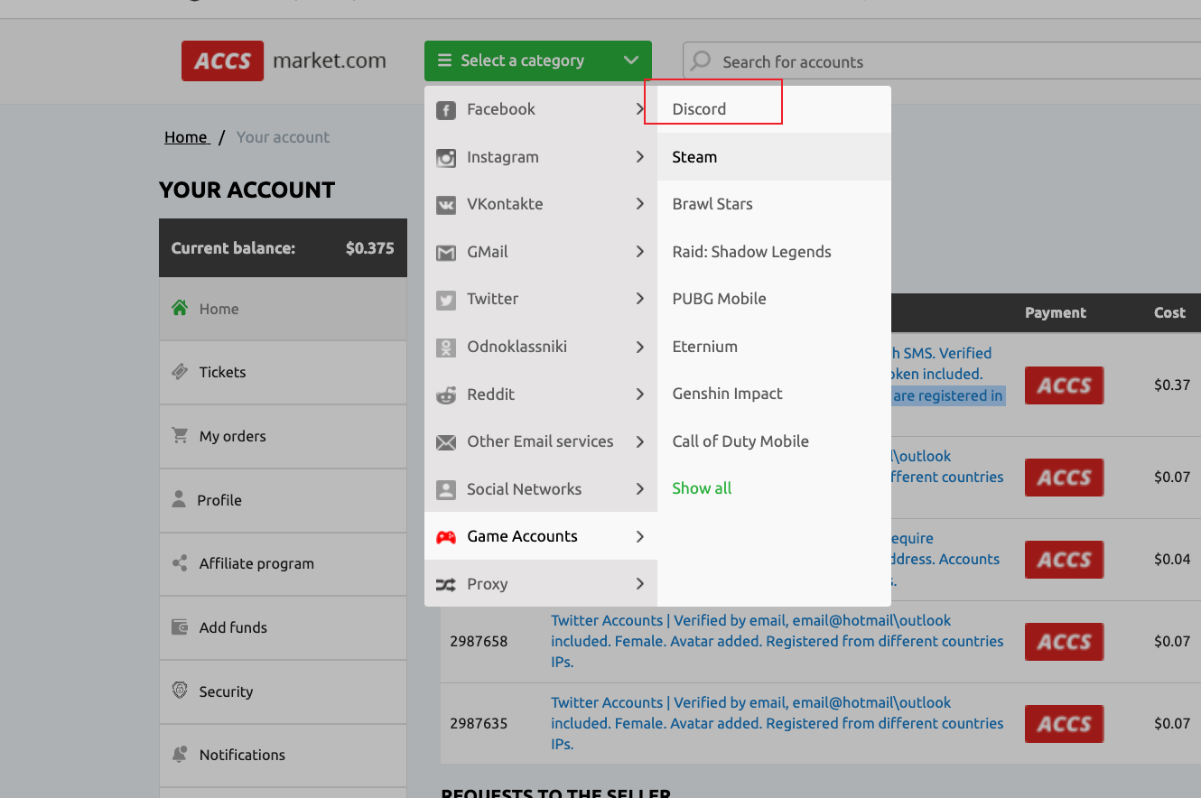This screenshot has height=798, width=1201.
Task: Click order number 2987635
Action: (x=479, y=723)
